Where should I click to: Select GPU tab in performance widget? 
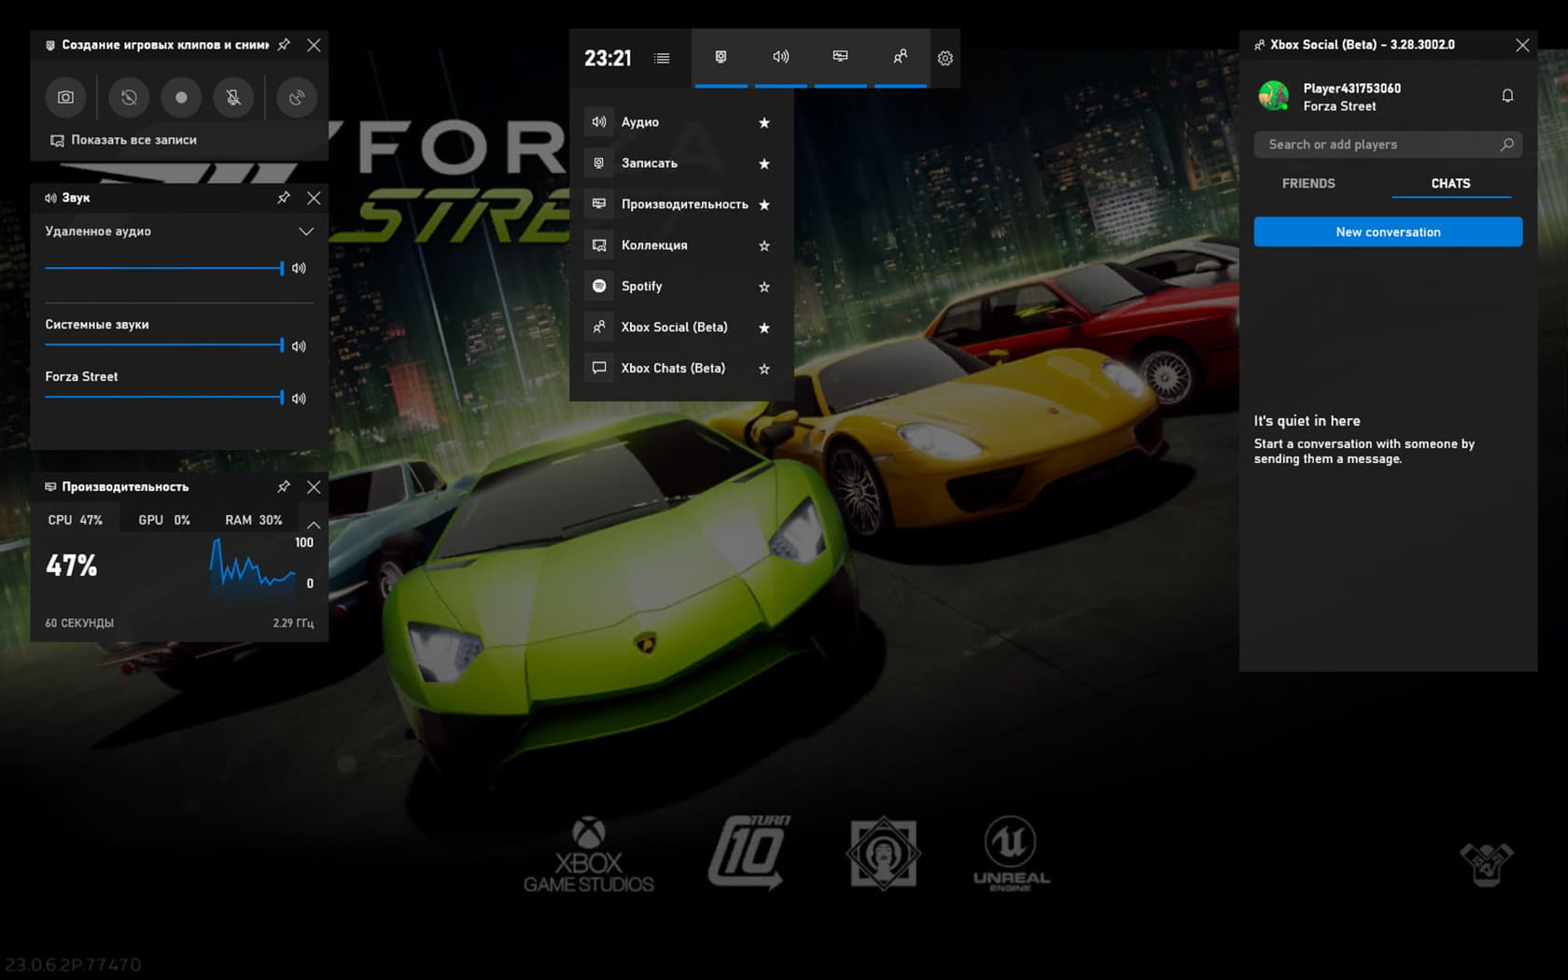[164, 520]
